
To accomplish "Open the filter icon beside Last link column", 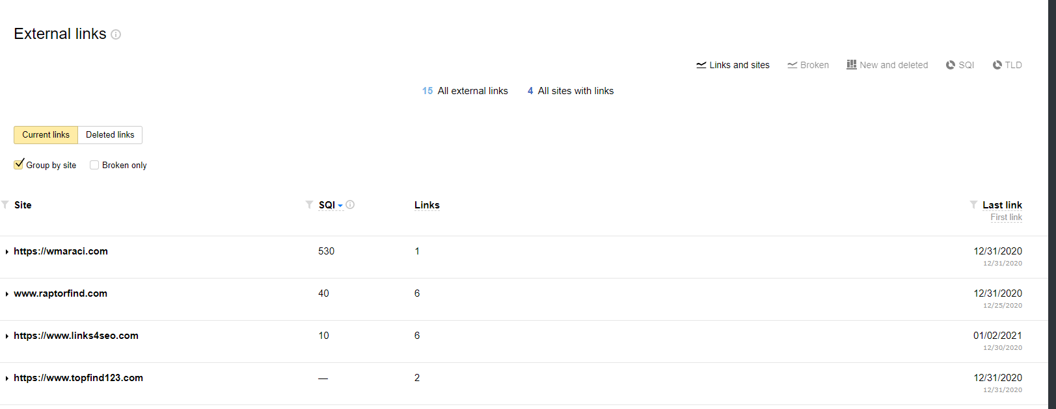I will 973,204.
